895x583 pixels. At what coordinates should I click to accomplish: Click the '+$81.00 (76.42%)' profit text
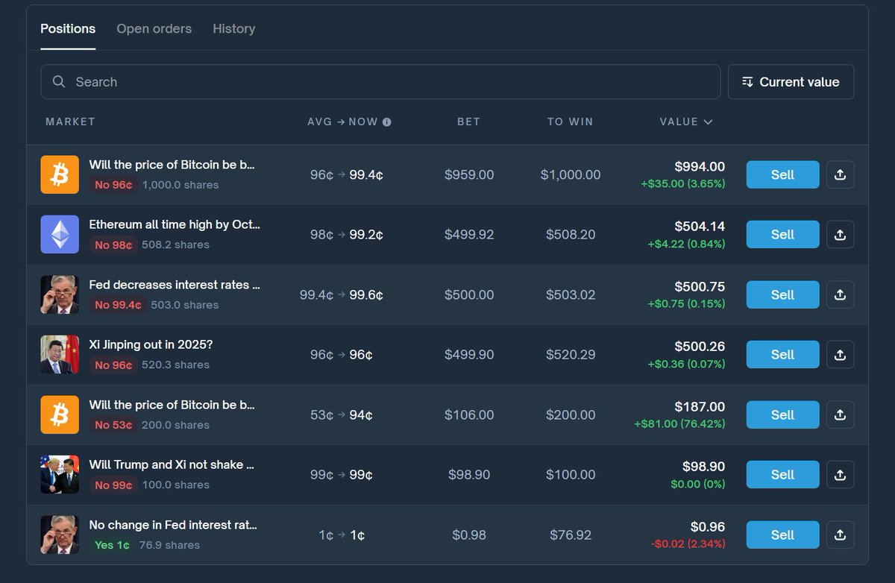coord(679,423)
